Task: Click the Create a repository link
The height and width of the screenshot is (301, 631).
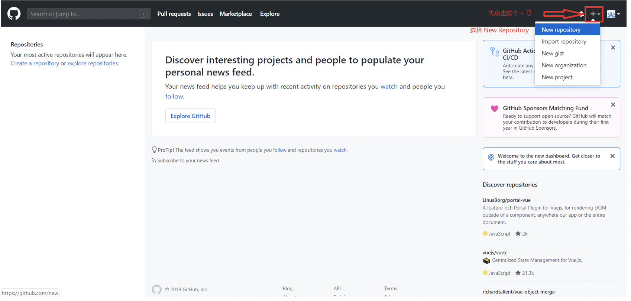Action: click(x=35, y=63)
